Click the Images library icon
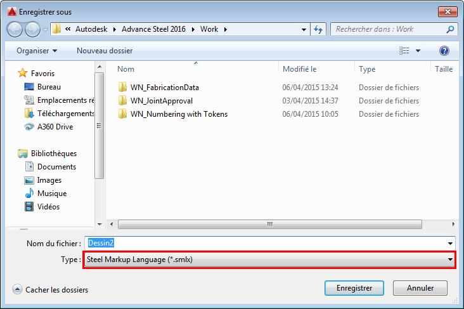 29,180
